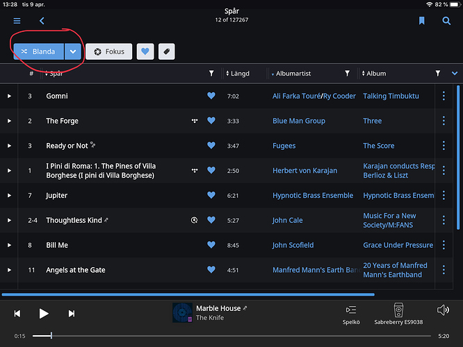This screenshot has width=463, height=347.
Task: Toggle the heart on Angels at the Gate
Action: pyautogui.click(x=211, y=269)
